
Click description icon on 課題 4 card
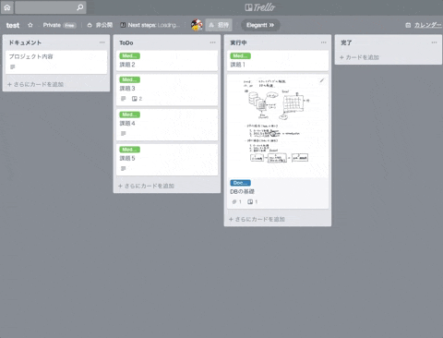pyautogui.click(x=124, y=133)
